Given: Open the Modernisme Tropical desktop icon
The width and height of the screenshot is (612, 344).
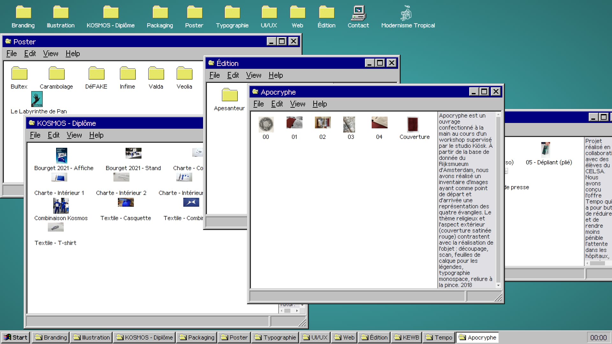Looking at the screenshot, I should click(x=406, y=13).
